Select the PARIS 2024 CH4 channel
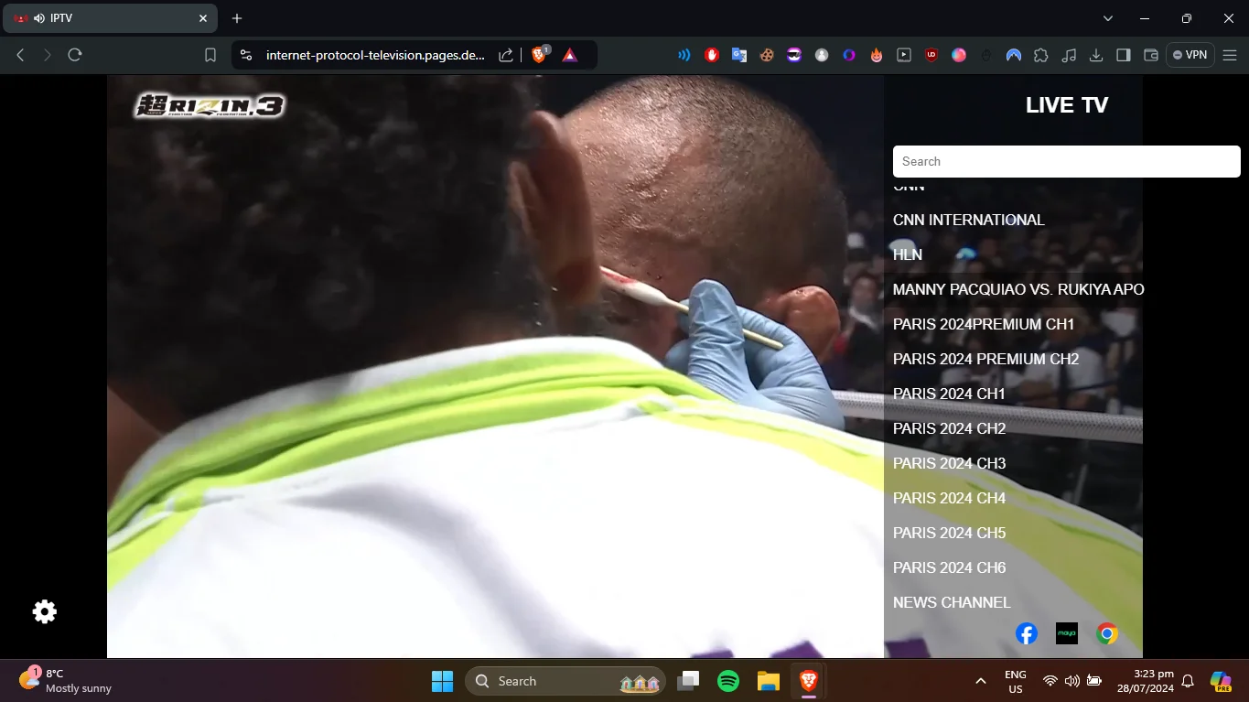 [x=950, y=498]
